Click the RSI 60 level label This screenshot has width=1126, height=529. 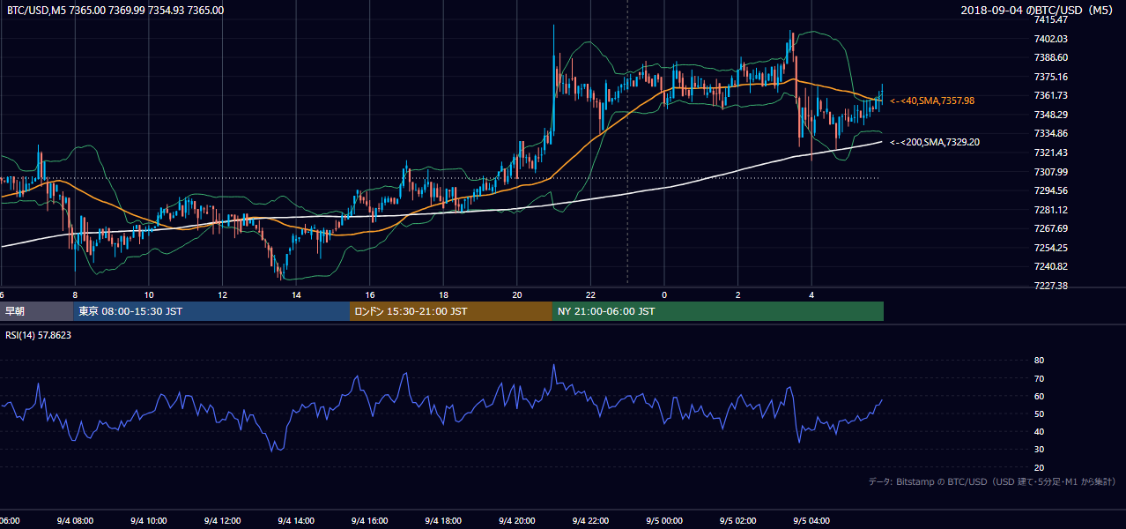coord(1039,396)
